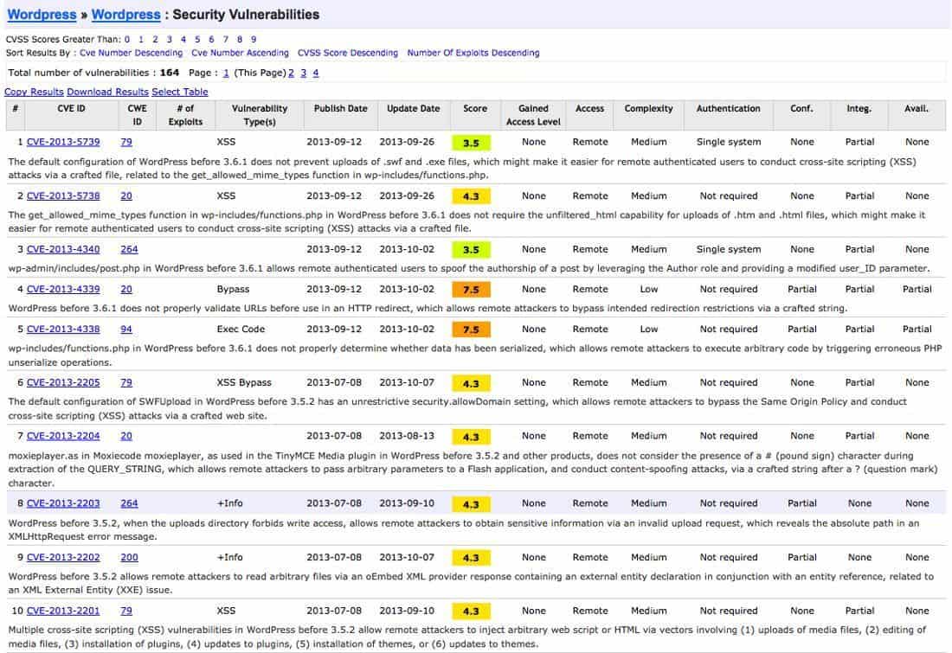The height and width of the screenshot is (653, 952).
Task: Go to page 3 of vulnerability results
Action: (x=304, y=73)
